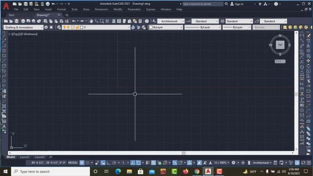Toggle Object Snap in the status bar

138,163
